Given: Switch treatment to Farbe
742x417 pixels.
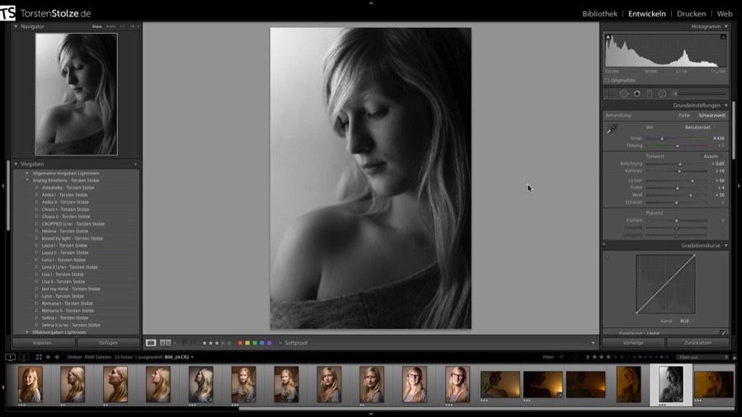Looking at the screenshot, I should click(x=684, y=115).
